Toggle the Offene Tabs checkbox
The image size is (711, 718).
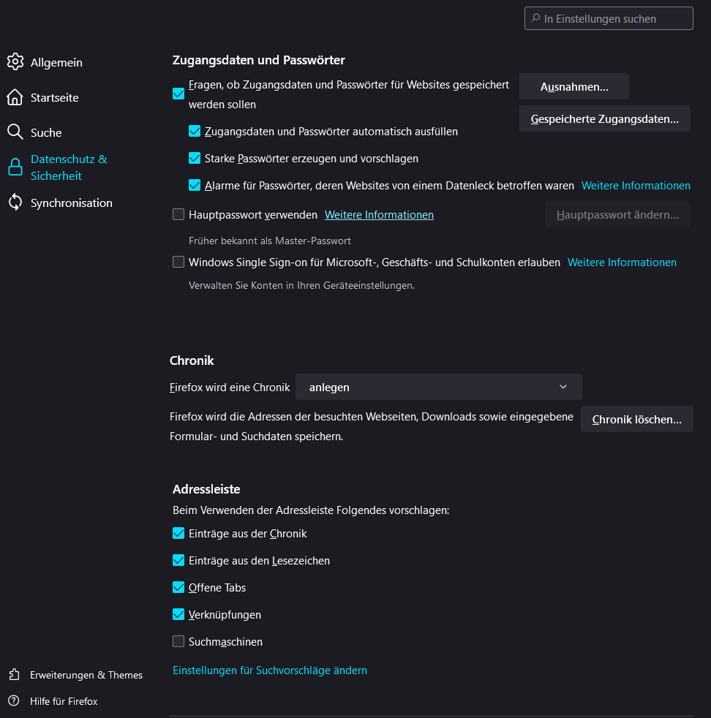click(x=178, y=588)
